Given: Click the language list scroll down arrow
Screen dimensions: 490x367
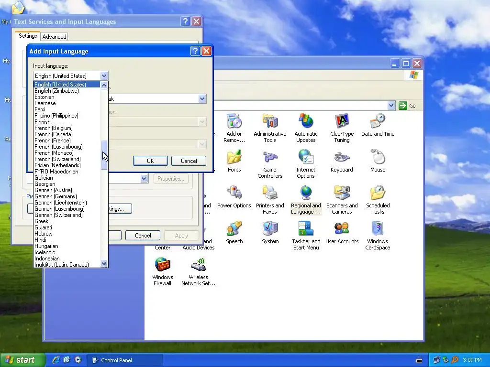Looking at the screenshot, I should [104, 264].
